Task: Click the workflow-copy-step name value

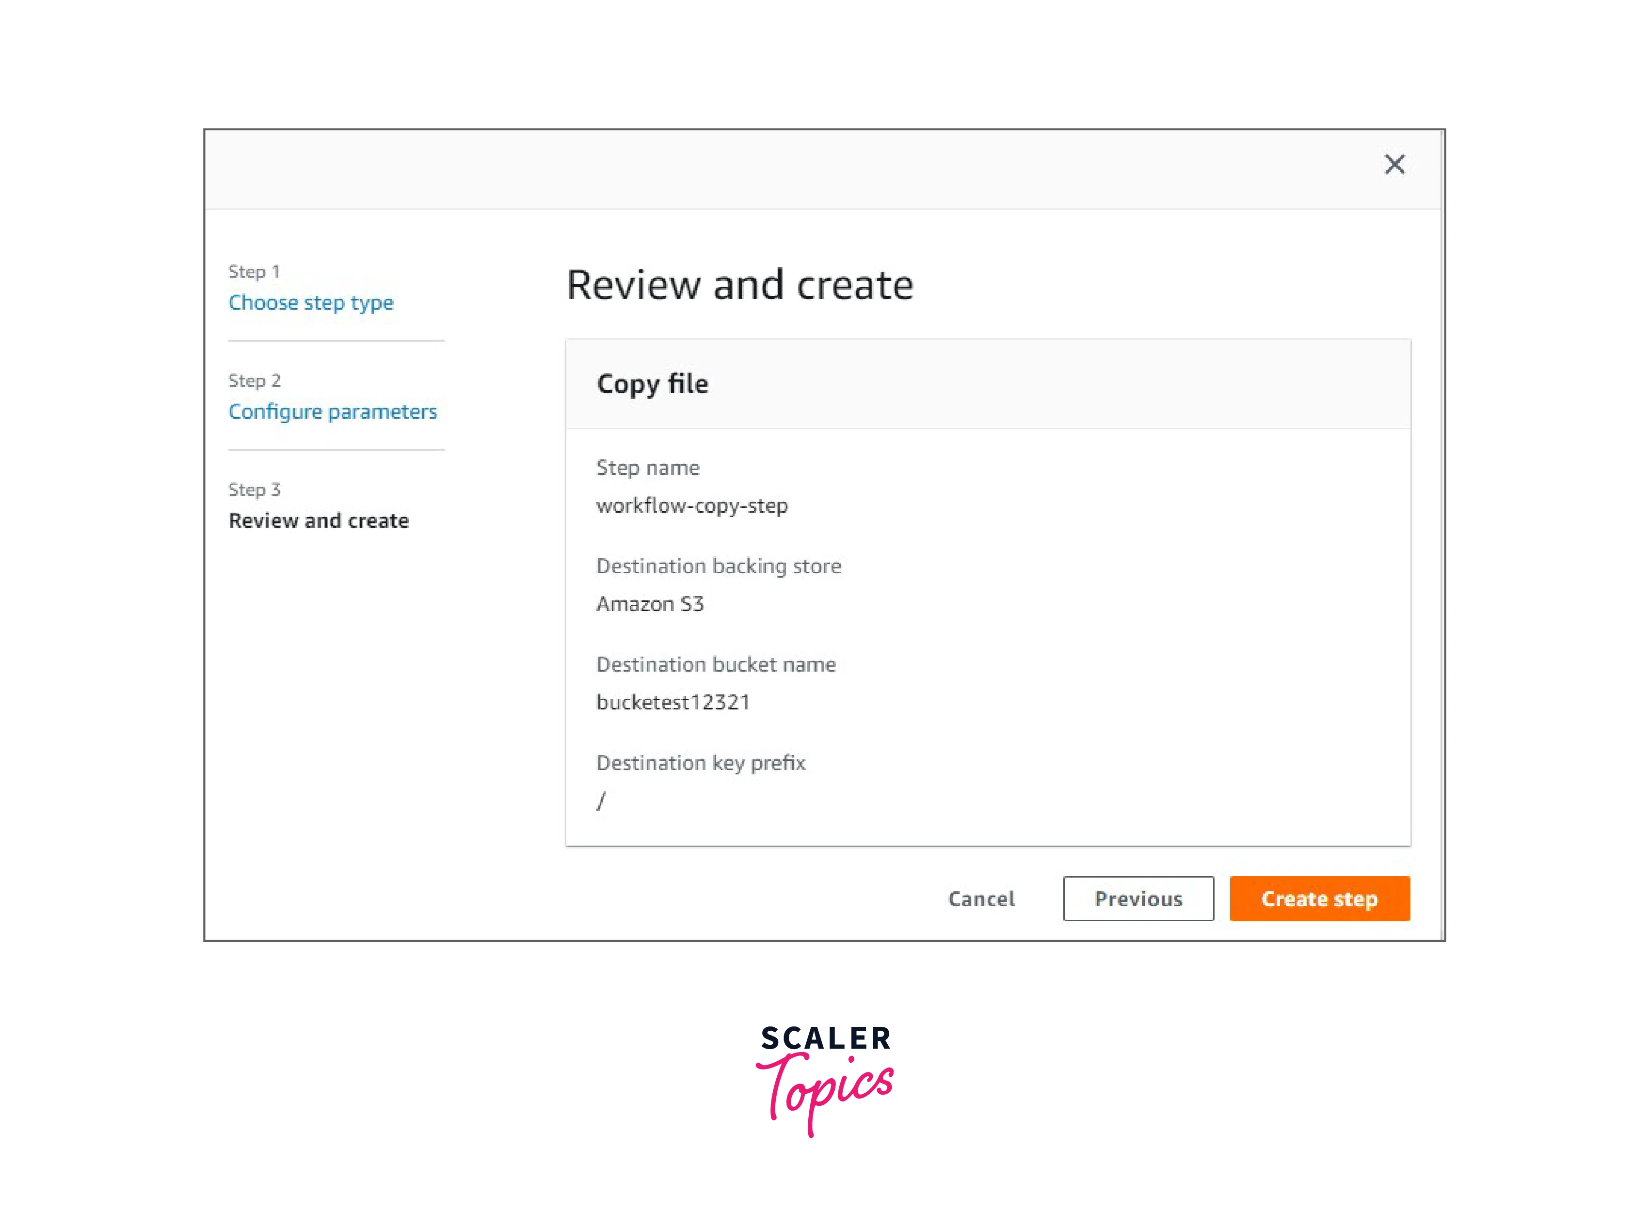Action: point(691,506)
